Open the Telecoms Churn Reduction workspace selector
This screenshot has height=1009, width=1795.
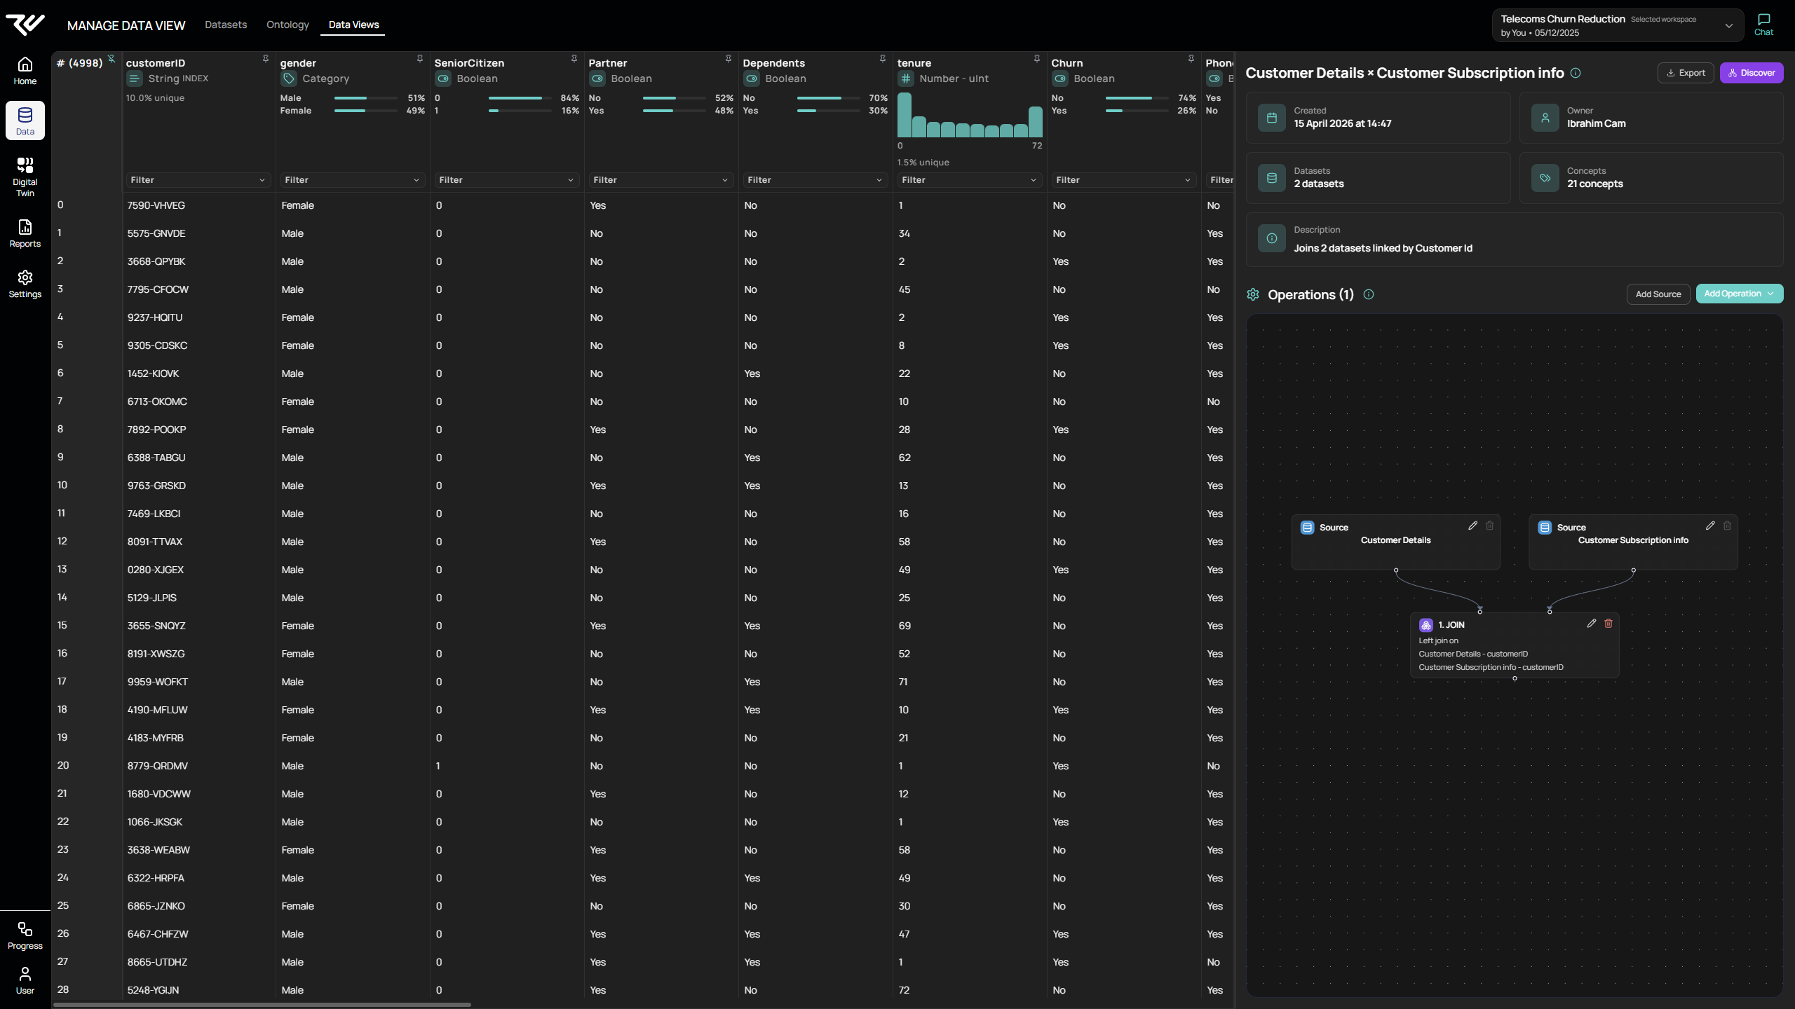tap(1729, 25)
